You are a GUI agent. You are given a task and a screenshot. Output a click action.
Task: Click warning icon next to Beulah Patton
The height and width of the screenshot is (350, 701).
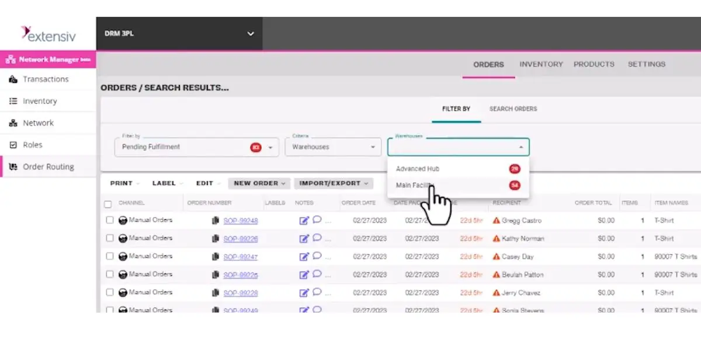(497, 275)
